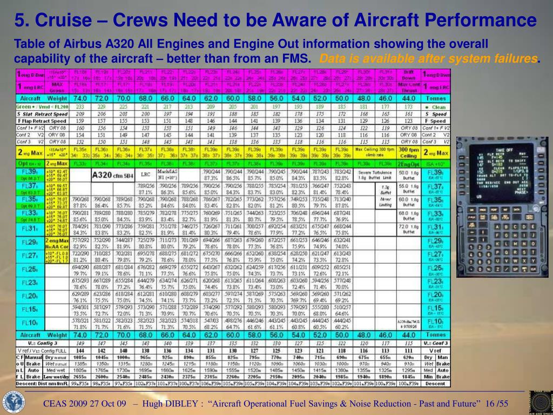553x415 pixels.
Task: Tap the letter K key on MCDU keypad
Action: click(x=498, y=244)
